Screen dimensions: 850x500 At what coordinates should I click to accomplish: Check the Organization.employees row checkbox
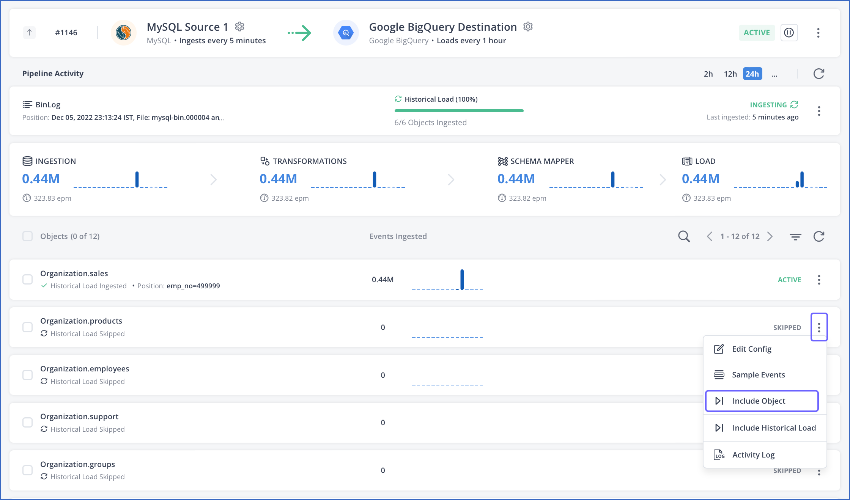point(27,375)
